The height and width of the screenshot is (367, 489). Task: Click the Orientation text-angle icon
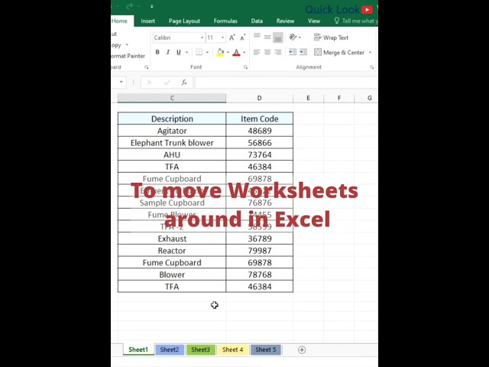click(293, 37)
